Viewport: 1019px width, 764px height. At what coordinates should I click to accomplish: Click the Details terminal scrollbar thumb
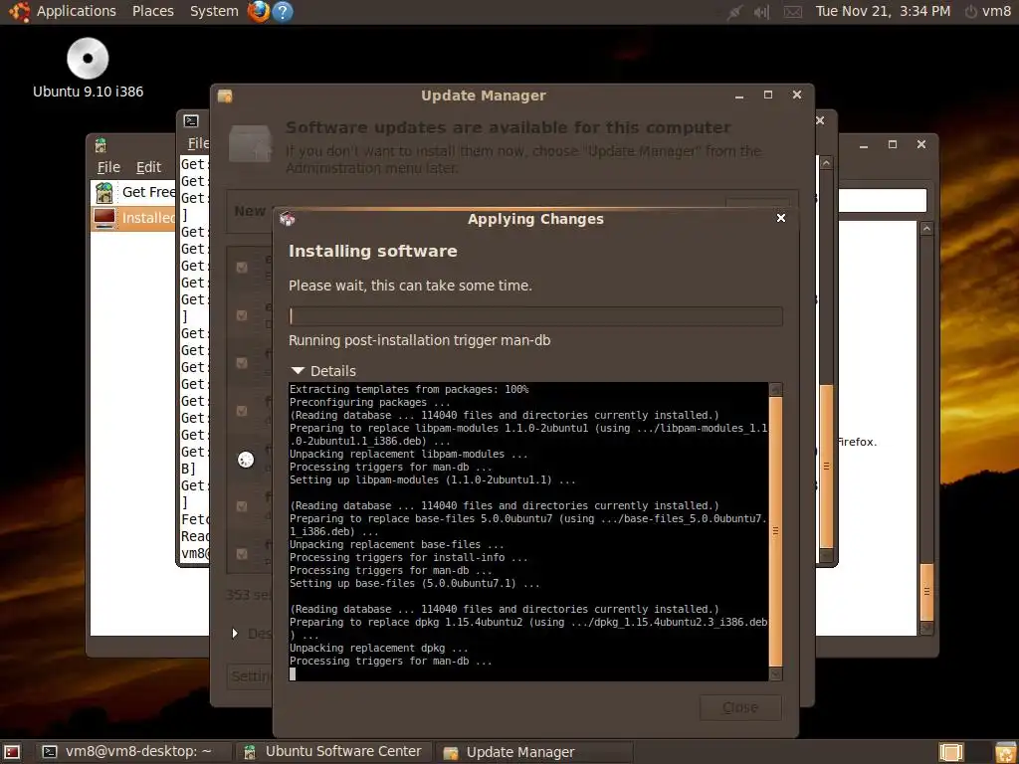(775, 531)
